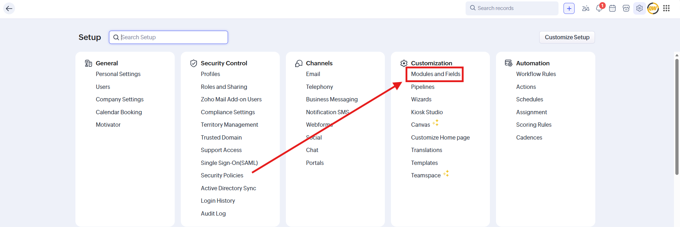This screenshot has width=680, height=227.
Task: Open Email under Channels
Action: point(313,74)
